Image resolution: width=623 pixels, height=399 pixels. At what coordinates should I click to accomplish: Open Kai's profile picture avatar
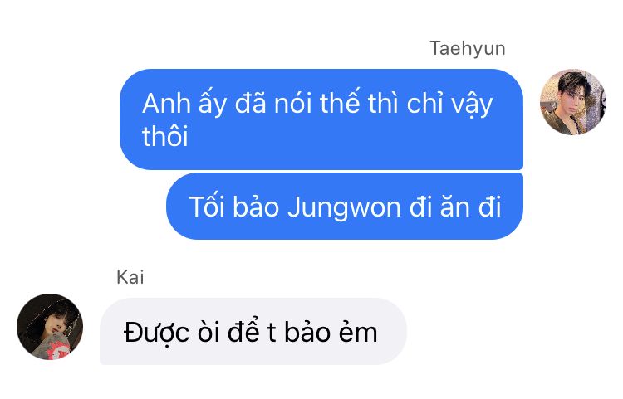click(50, 327)
